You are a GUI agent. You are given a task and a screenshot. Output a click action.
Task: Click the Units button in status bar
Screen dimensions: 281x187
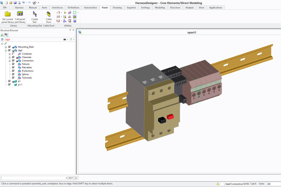coord(261,184)
